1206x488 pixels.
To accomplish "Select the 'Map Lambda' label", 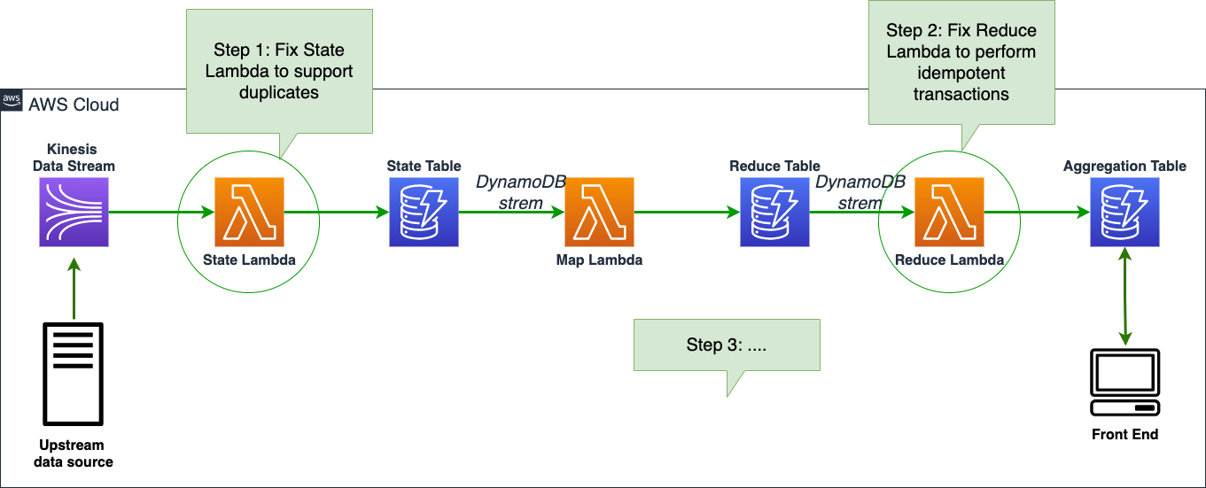I will [x=599, y=259].
